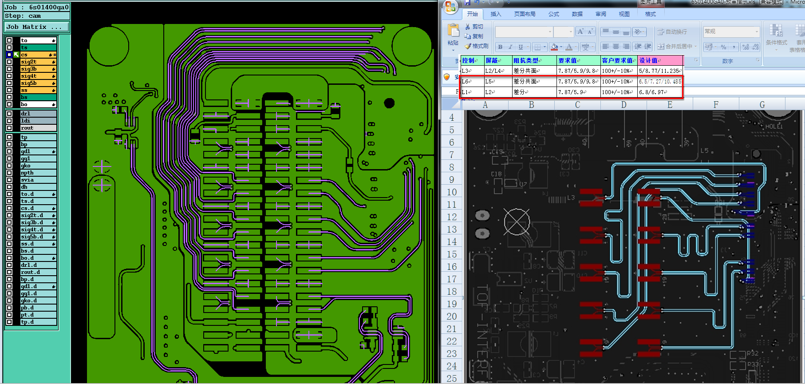The image size is (805, 384).
Task: Open the font name dropdown
Action: pos(550,32)
